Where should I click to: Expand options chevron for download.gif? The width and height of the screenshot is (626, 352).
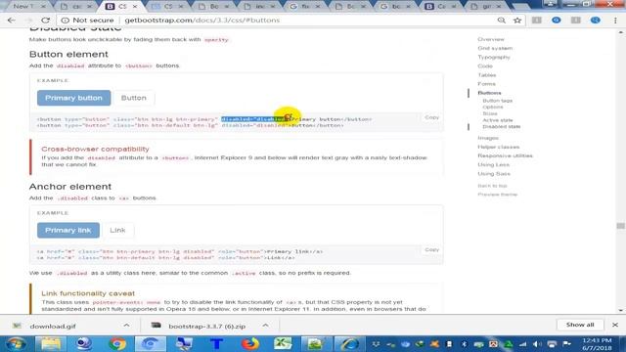point(126,326)
